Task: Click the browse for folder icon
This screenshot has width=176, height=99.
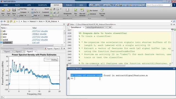Action: [x=11, y=21]
